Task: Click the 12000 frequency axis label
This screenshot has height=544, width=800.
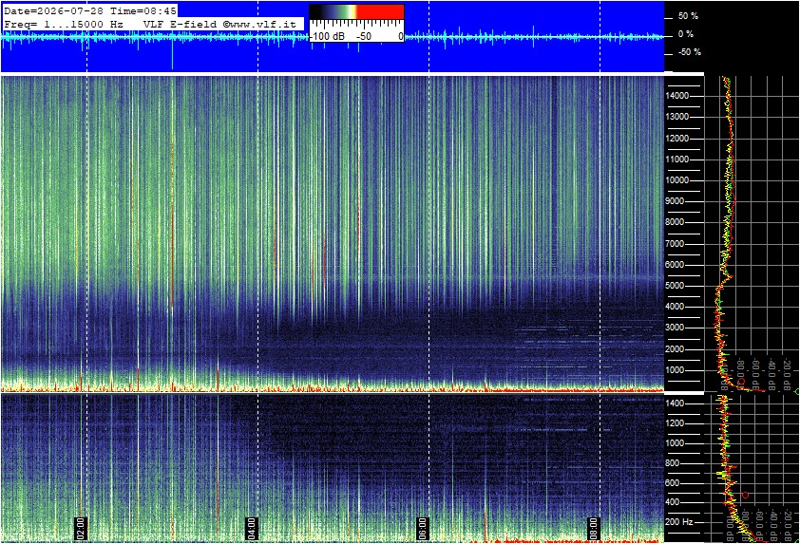Action: point(677,139)
